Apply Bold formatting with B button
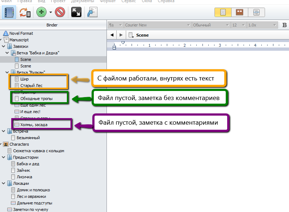Image resolution: width=289 pixels, height=212 pixels. [x=285, y=25]
